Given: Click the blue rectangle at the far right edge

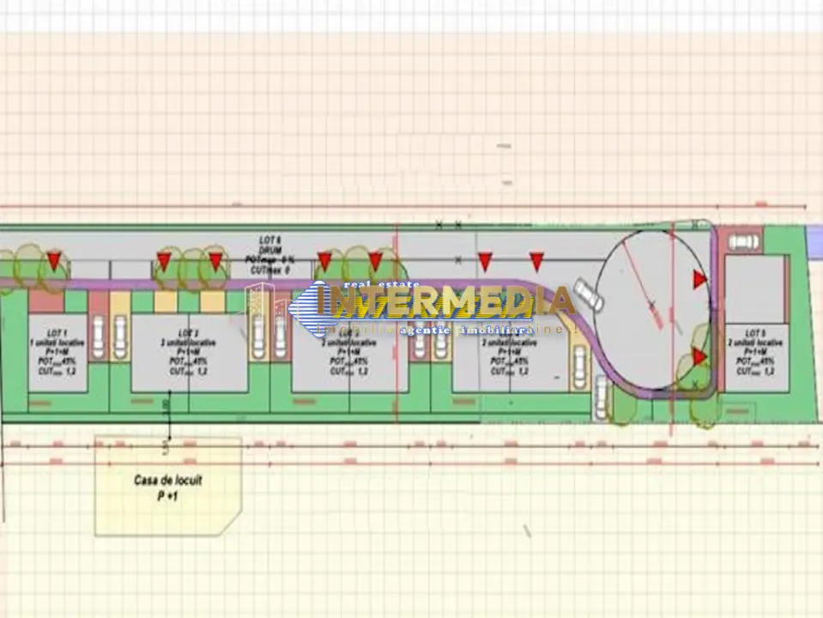Looking at the screenshot, I should tap(814, 241).
